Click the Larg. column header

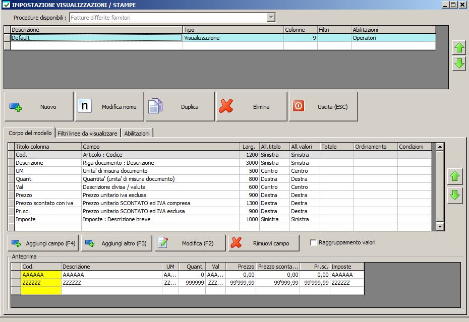pyautogui.click(x=249, y=147)
